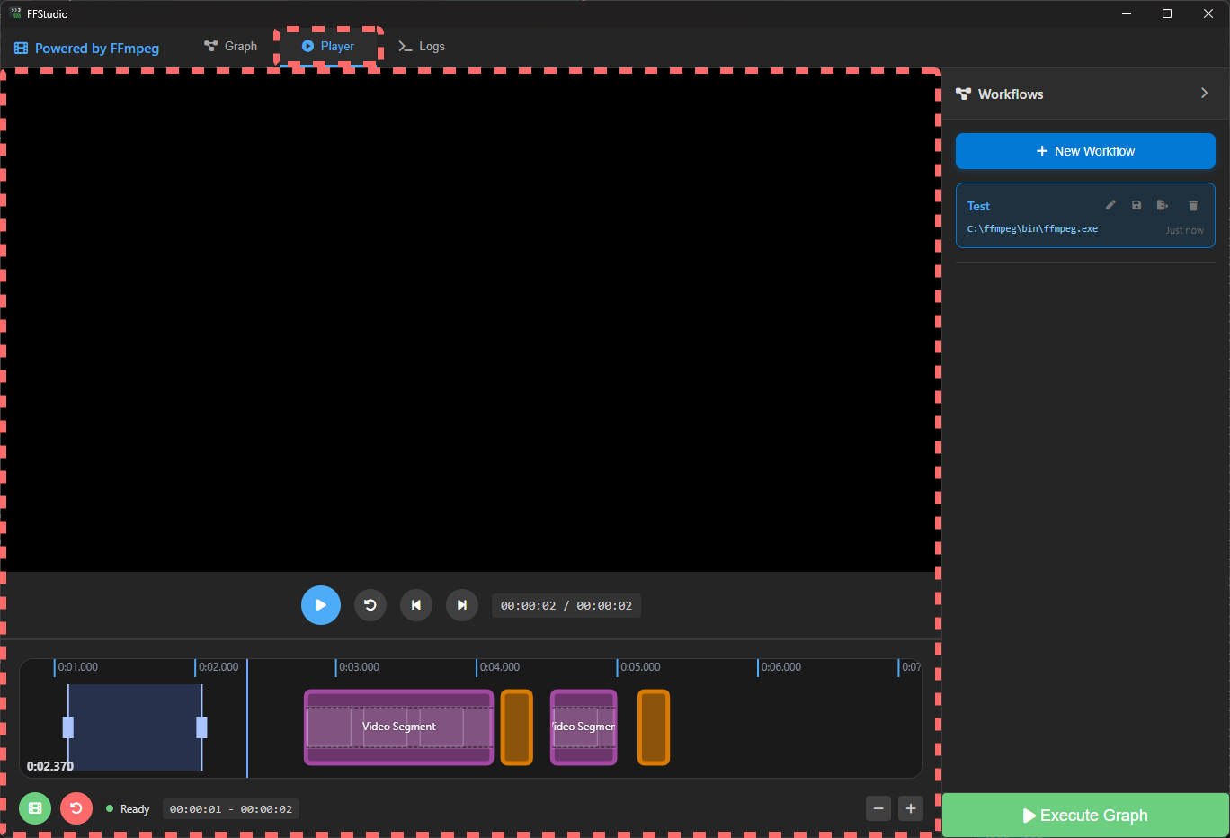Switch to the Player tab
The width and height of the screenshot is (1230, 838).
coord(328,46)
